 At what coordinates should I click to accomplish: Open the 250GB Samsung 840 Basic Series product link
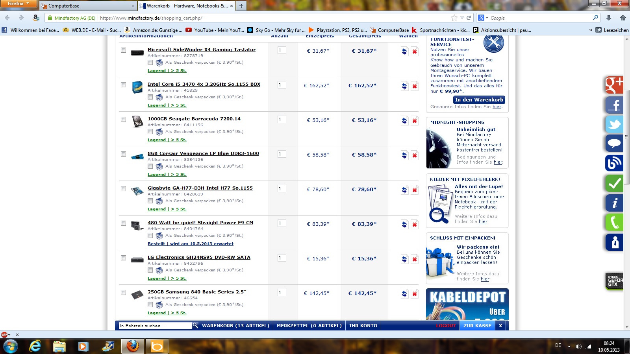(x=197, y=292)
